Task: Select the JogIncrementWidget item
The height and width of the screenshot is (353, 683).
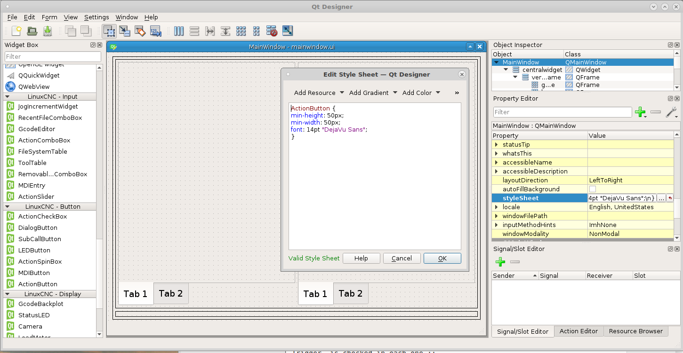Action: 48,106
